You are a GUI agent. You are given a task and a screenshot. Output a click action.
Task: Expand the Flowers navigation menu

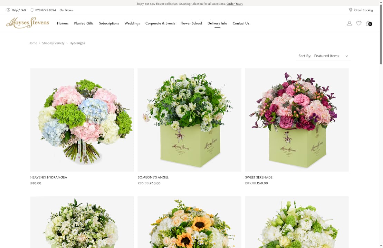[63, 23]
